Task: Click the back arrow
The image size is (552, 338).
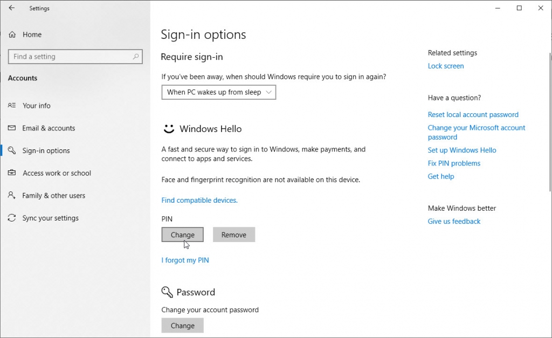Action: [11, 8]
